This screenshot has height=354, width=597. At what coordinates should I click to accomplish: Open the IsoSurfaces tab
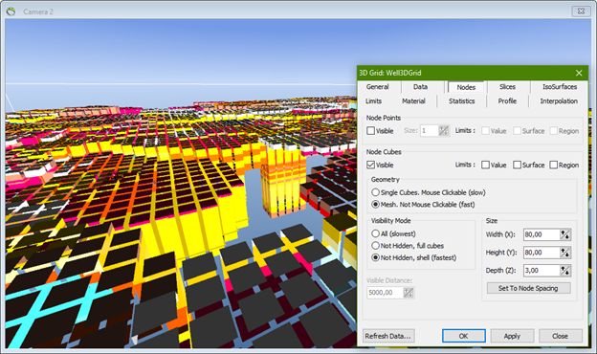click(x=560, y=87)
